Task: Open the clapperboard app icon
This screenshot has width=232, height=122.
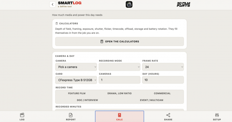Action: (x=129, y=4)
